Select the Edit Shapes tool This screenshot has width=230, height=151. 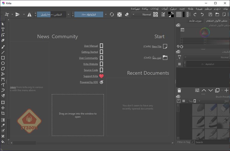tap(3, 35)
